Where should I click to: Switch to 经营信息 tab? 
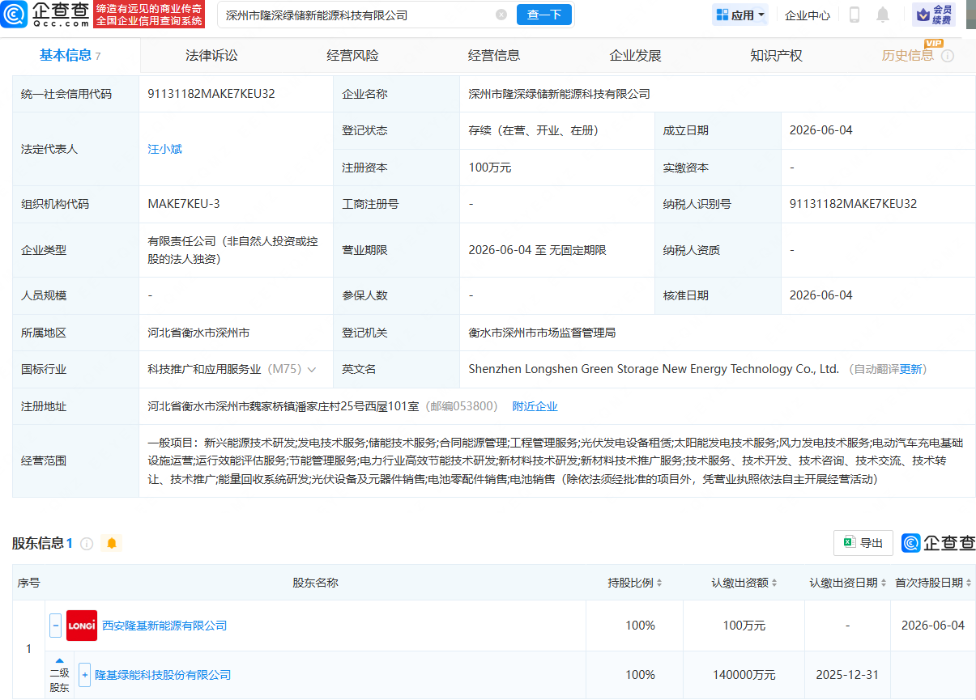(x=494, y=55)
